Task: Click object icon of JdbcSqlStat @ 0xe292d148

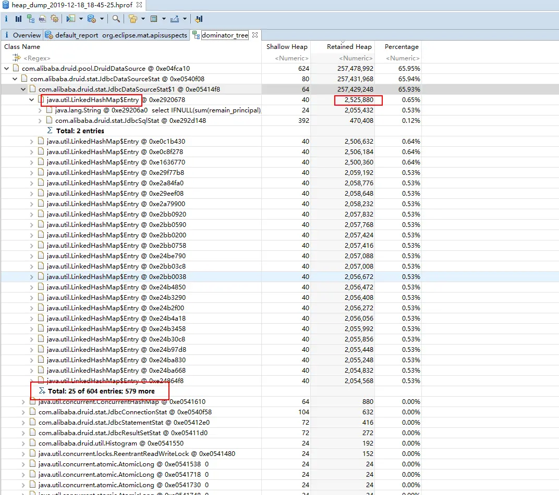Action: point(50,120)
